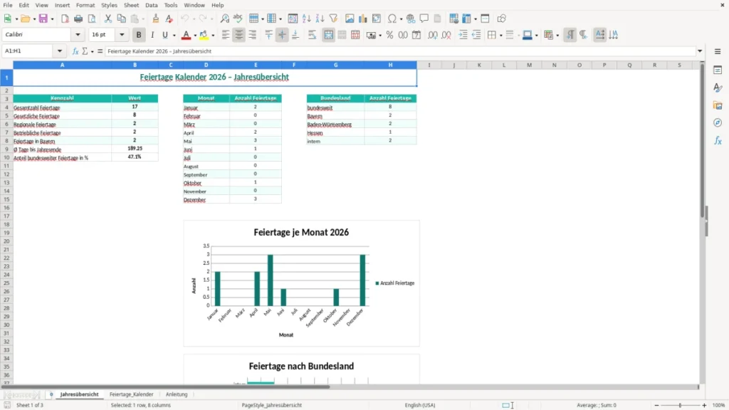
Task: Sort descending Z to A
Action: tap(320, 19)
